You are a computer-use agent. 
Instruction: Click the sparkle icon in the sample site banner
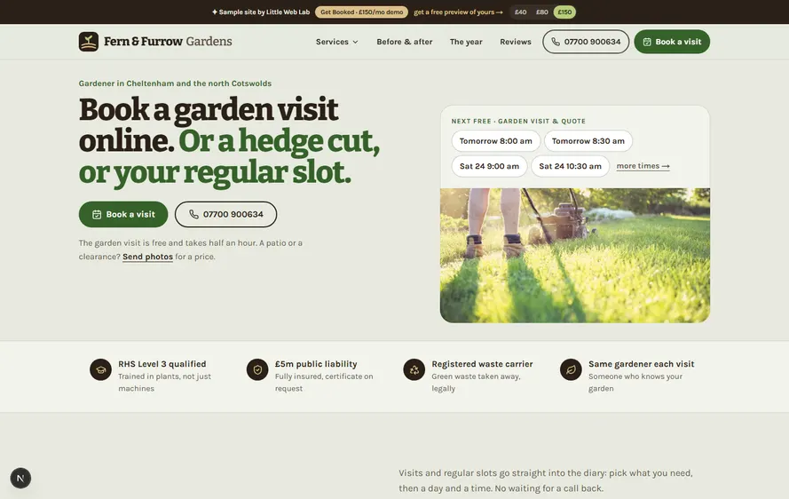click(x=215, y=12)
